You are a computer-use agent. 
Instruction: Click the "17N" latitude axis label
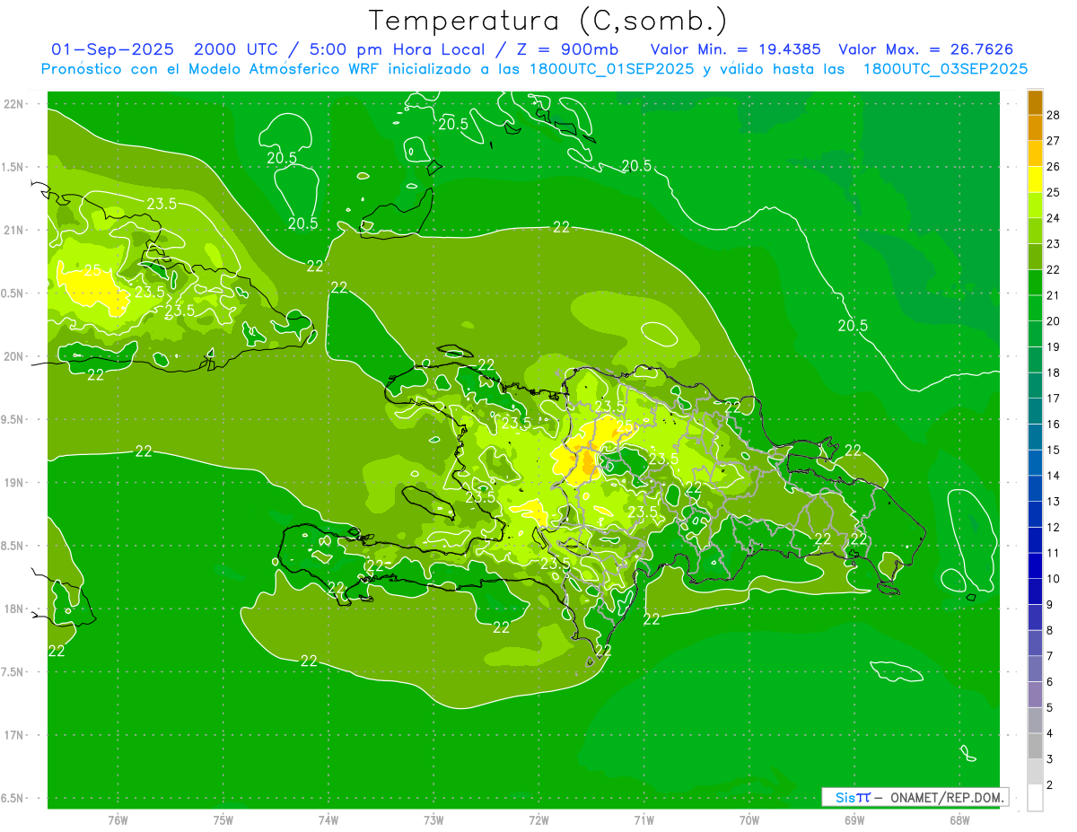pos(13,735)
